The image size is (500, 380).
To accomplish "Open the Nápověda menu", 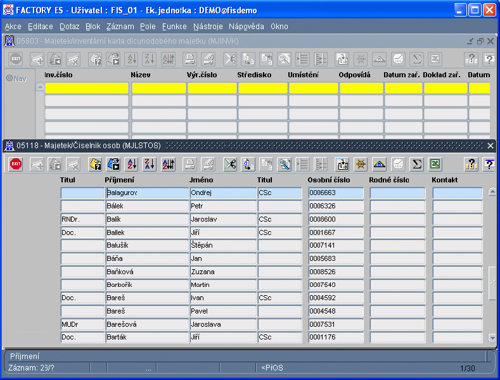I will [246, 27].
